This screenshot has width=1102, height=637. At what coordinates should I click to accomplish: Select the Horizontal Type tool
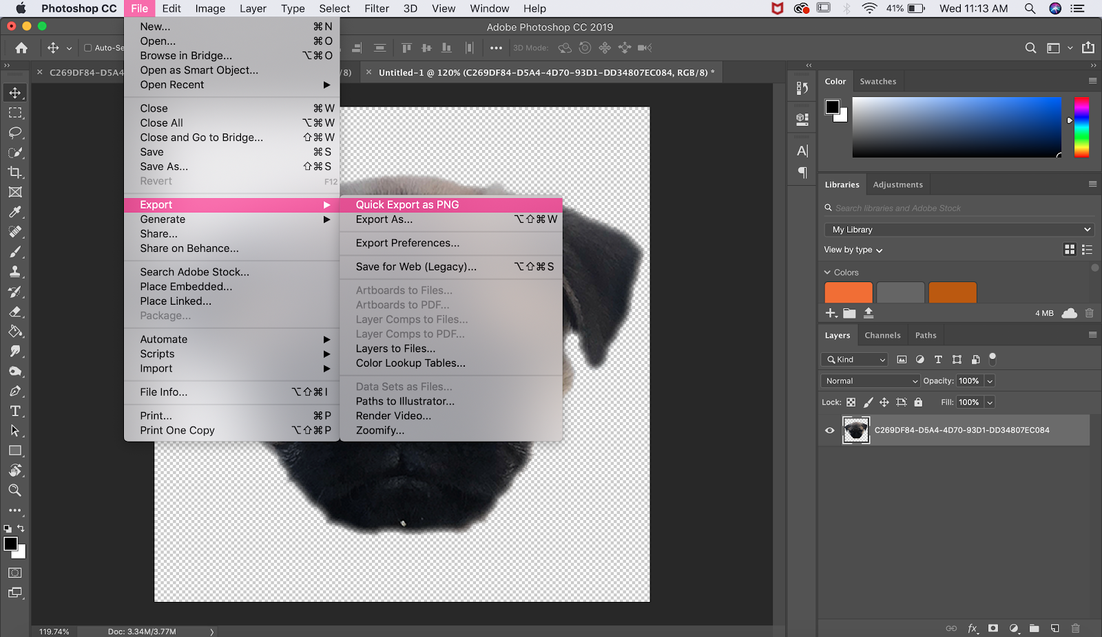coord(15,411)
